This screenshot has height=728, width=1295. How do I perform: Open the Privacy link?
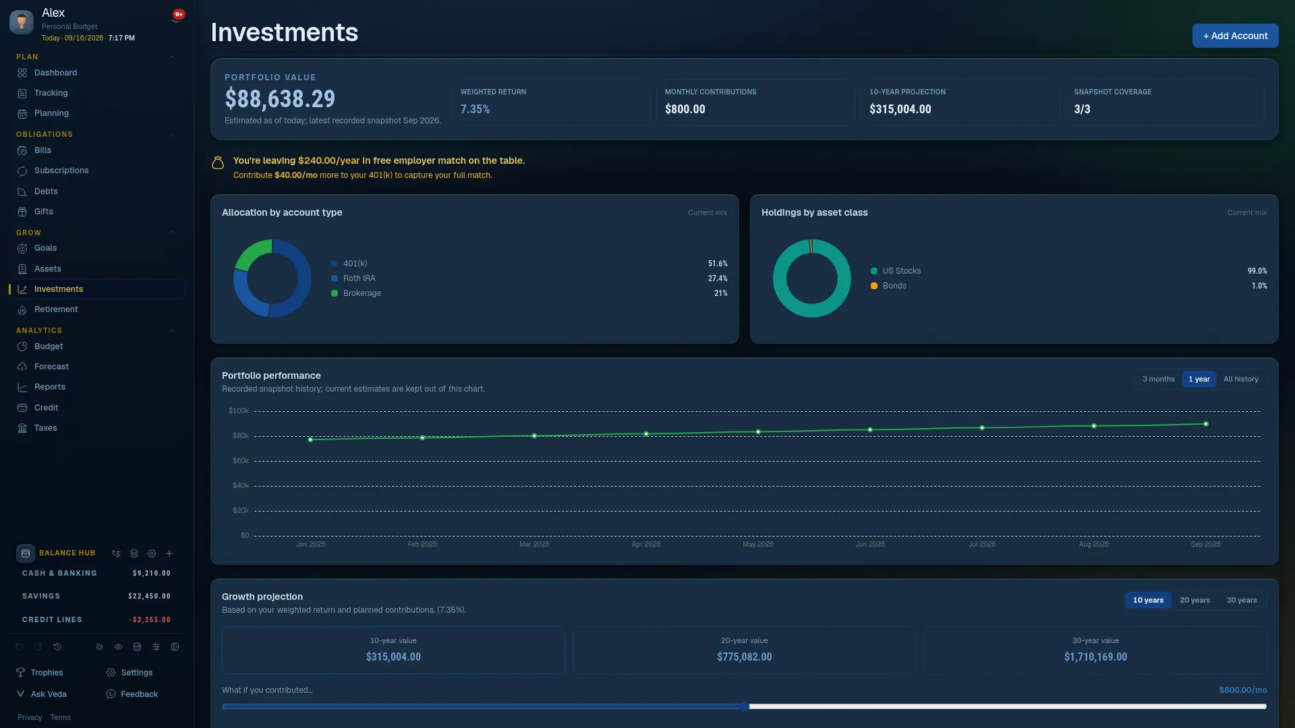[30, 718]
